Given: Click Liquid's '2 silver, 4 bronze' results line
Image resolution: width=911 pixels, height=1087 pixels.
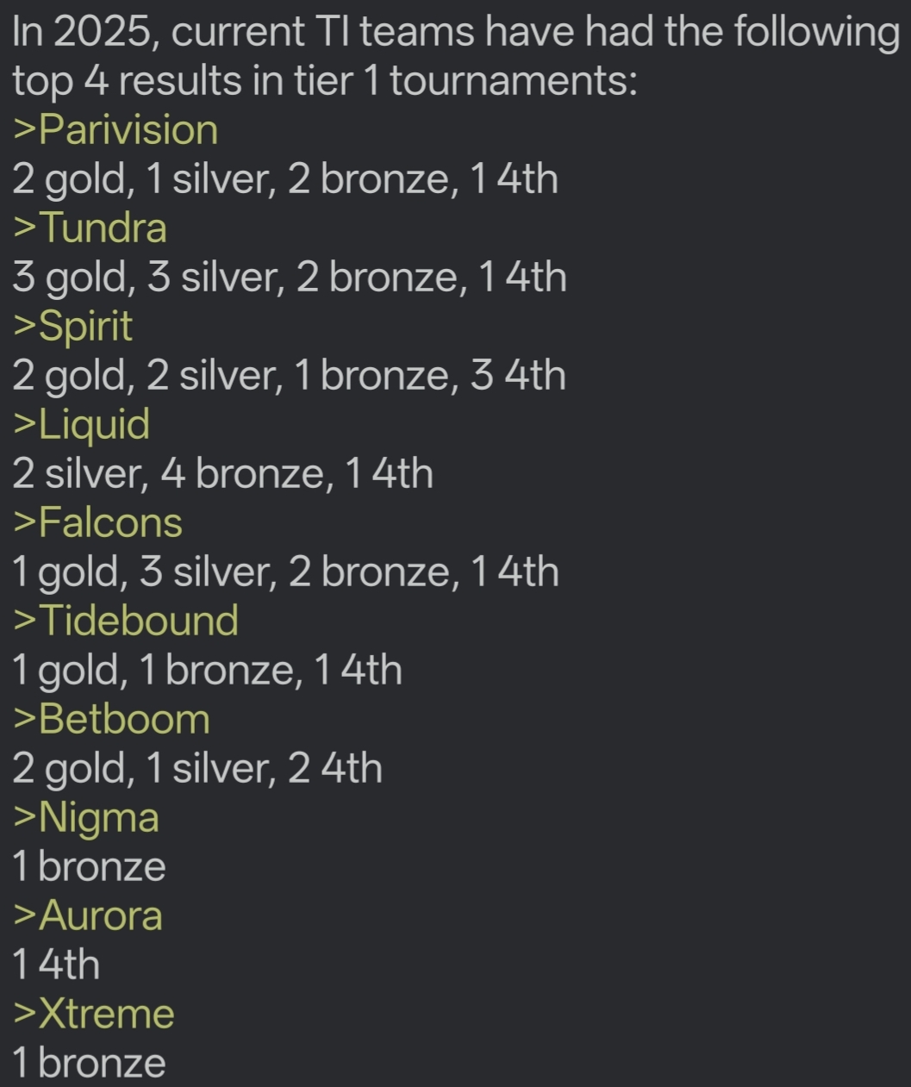Looking at the screenshot, I should [222, 474].
